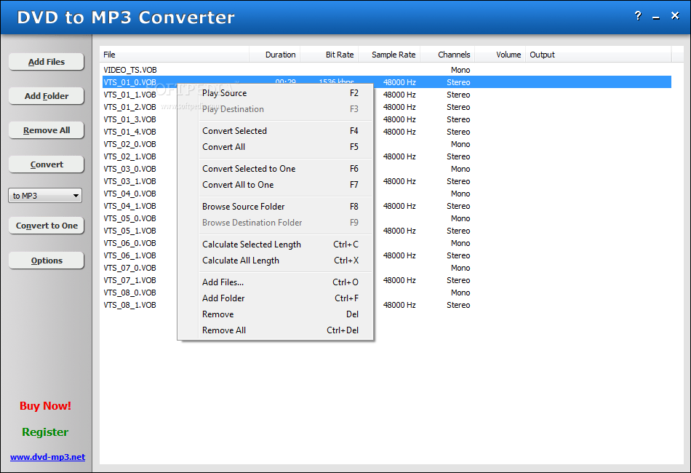
Task: Click the Register link
Action: 45,432
